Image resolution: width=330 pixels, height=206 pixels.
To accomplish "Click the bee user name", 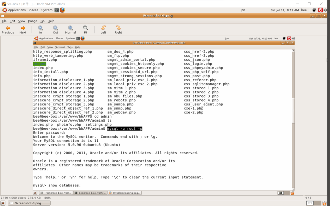I will (304, 10).
